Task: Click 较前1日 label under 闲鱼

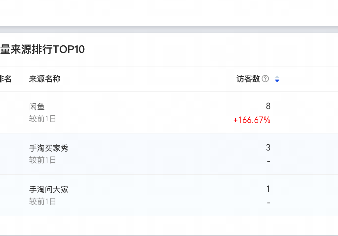Action: click(x=42, y=119)
